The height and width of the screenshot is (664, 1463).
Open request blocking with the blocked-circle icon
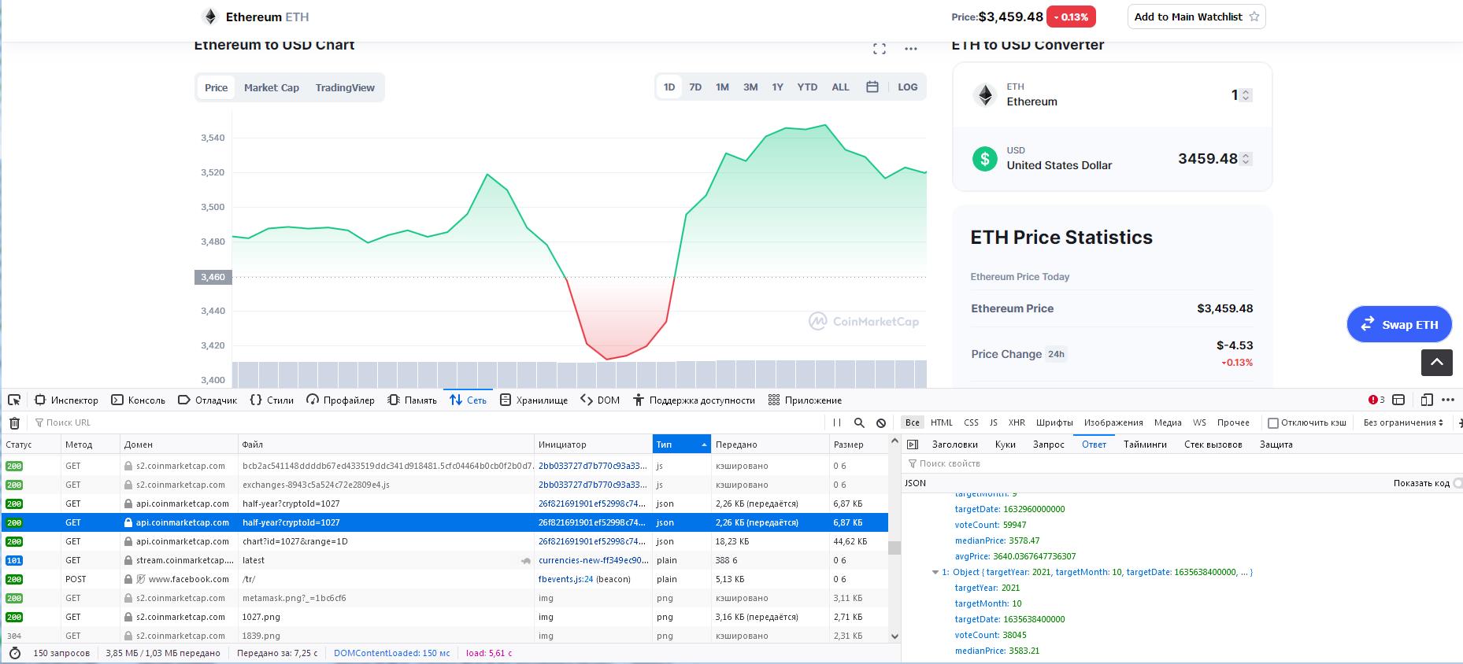point(881,422)
